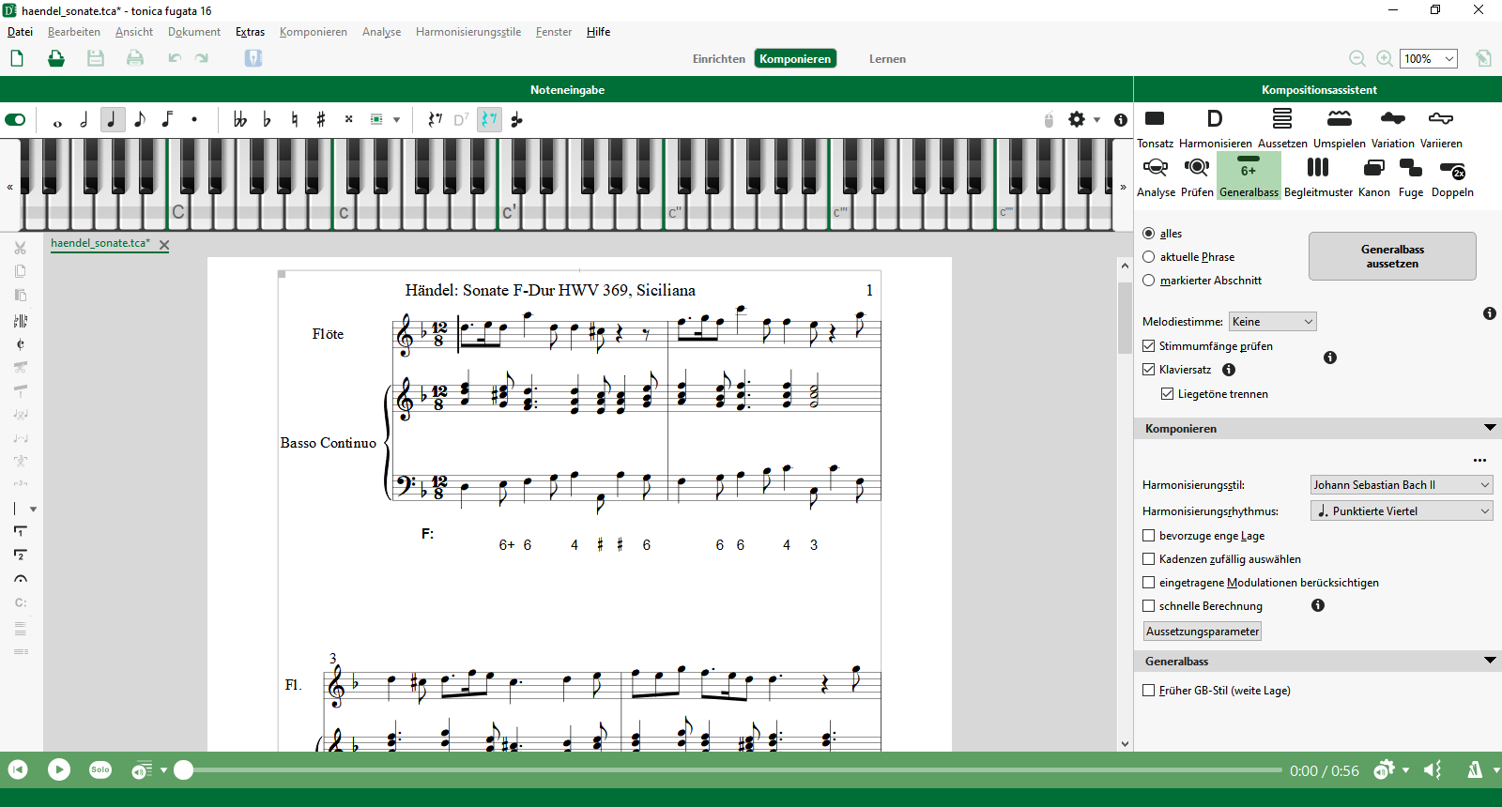Toggle the Klaviersatz checkbox
This screenshot has width=1502, height=807.
click(1148, 370)
